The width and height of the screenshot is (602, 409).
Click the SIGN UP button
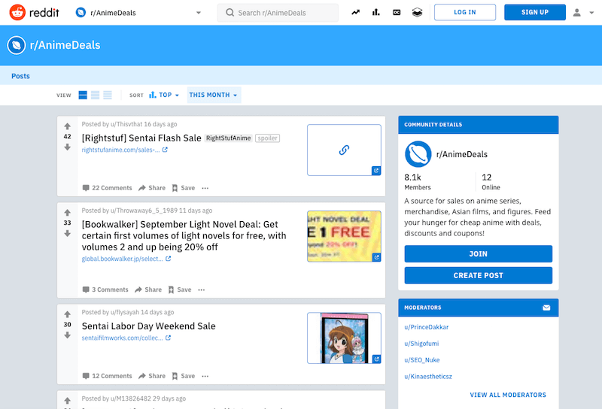(535, 12)
